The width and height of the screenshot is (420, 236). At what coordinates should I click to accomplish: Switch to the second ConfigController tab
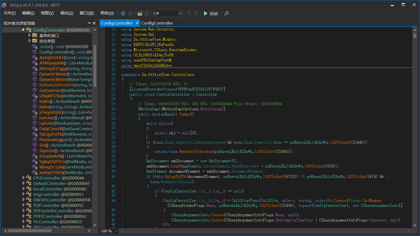(157, 23)
